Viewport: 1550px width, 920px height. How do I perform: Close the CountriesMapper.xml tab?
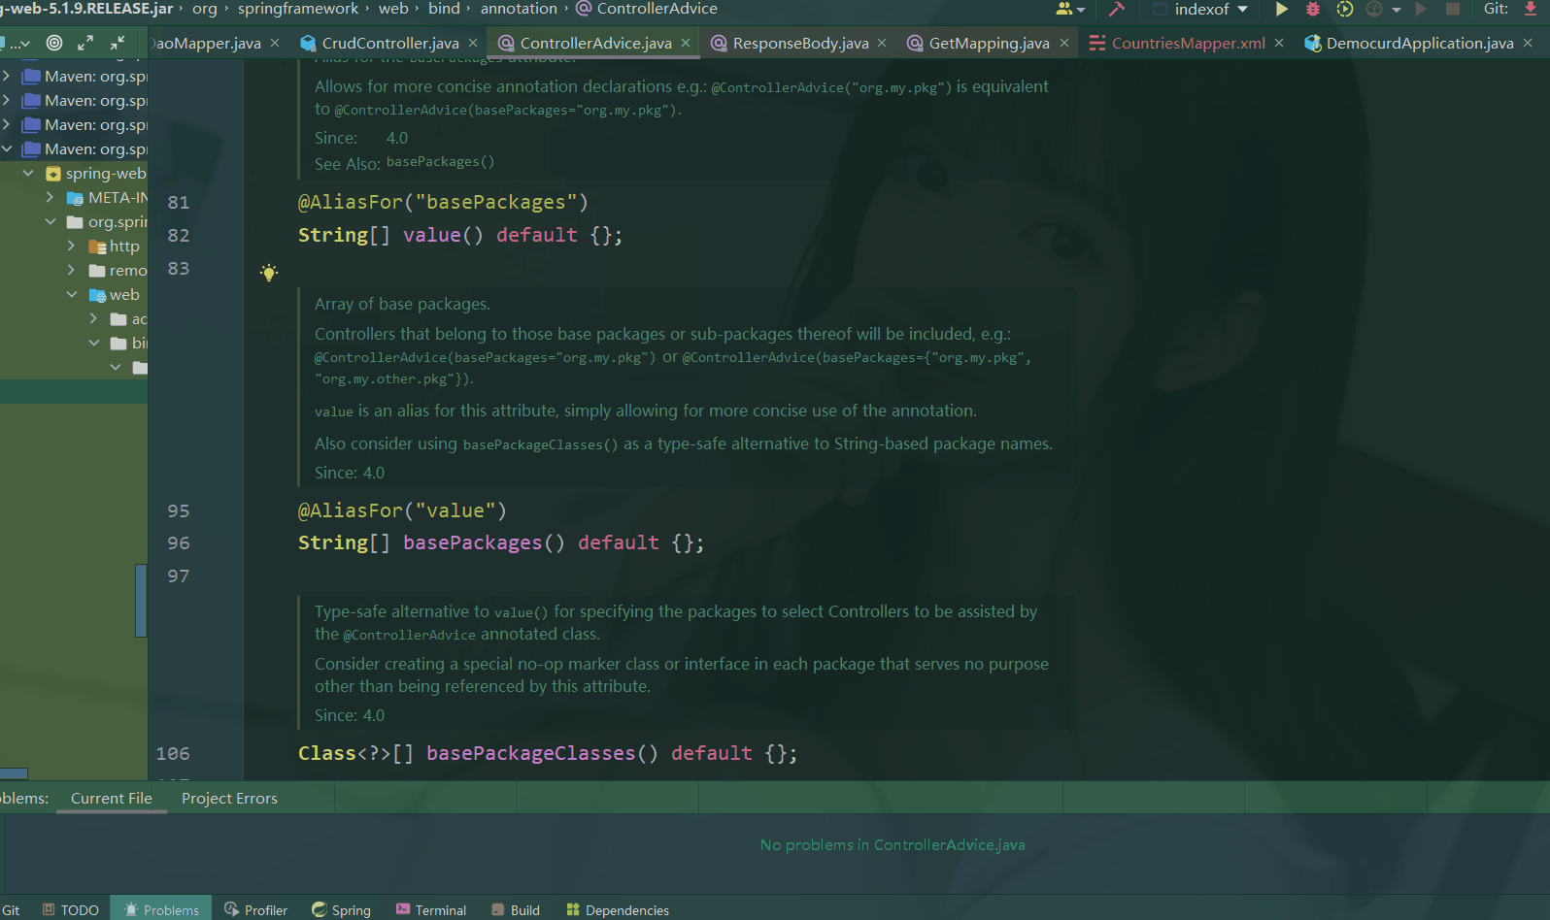click(x=1279, y=43)
